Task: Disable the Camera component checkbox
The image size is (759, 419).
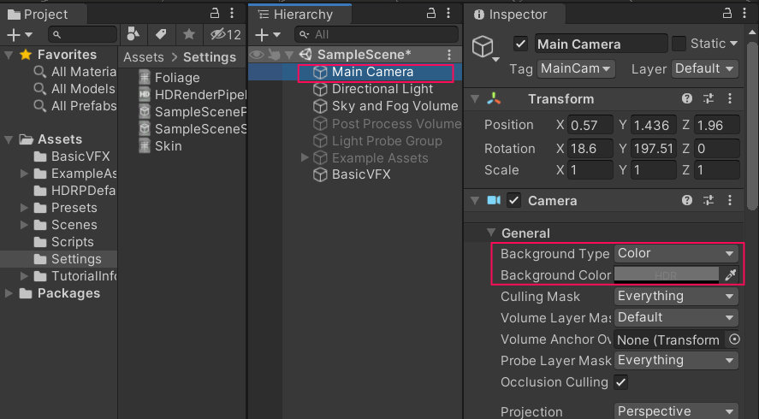Action: tap(514, 200)
